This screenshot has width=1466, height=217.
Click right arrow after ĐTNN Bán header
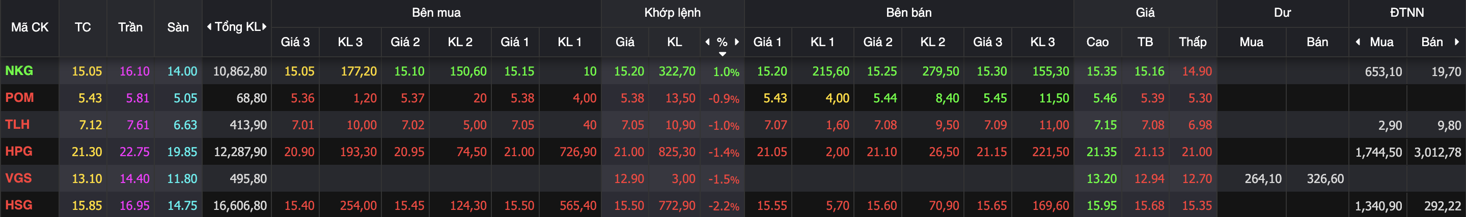1457,42
